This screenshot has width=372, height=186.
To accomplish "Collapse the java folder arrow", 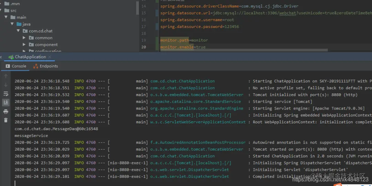I will click(12, 24).
